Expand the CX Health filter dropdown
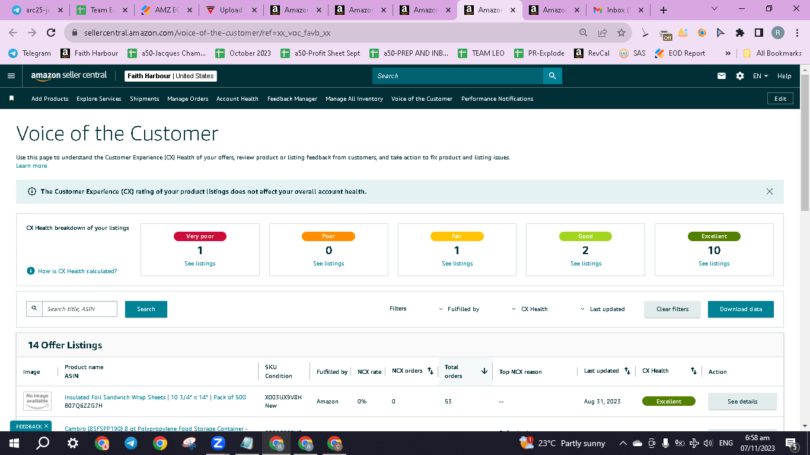Image resolution: width=810 pixels, height=455 pixels. tap(530, 309)
